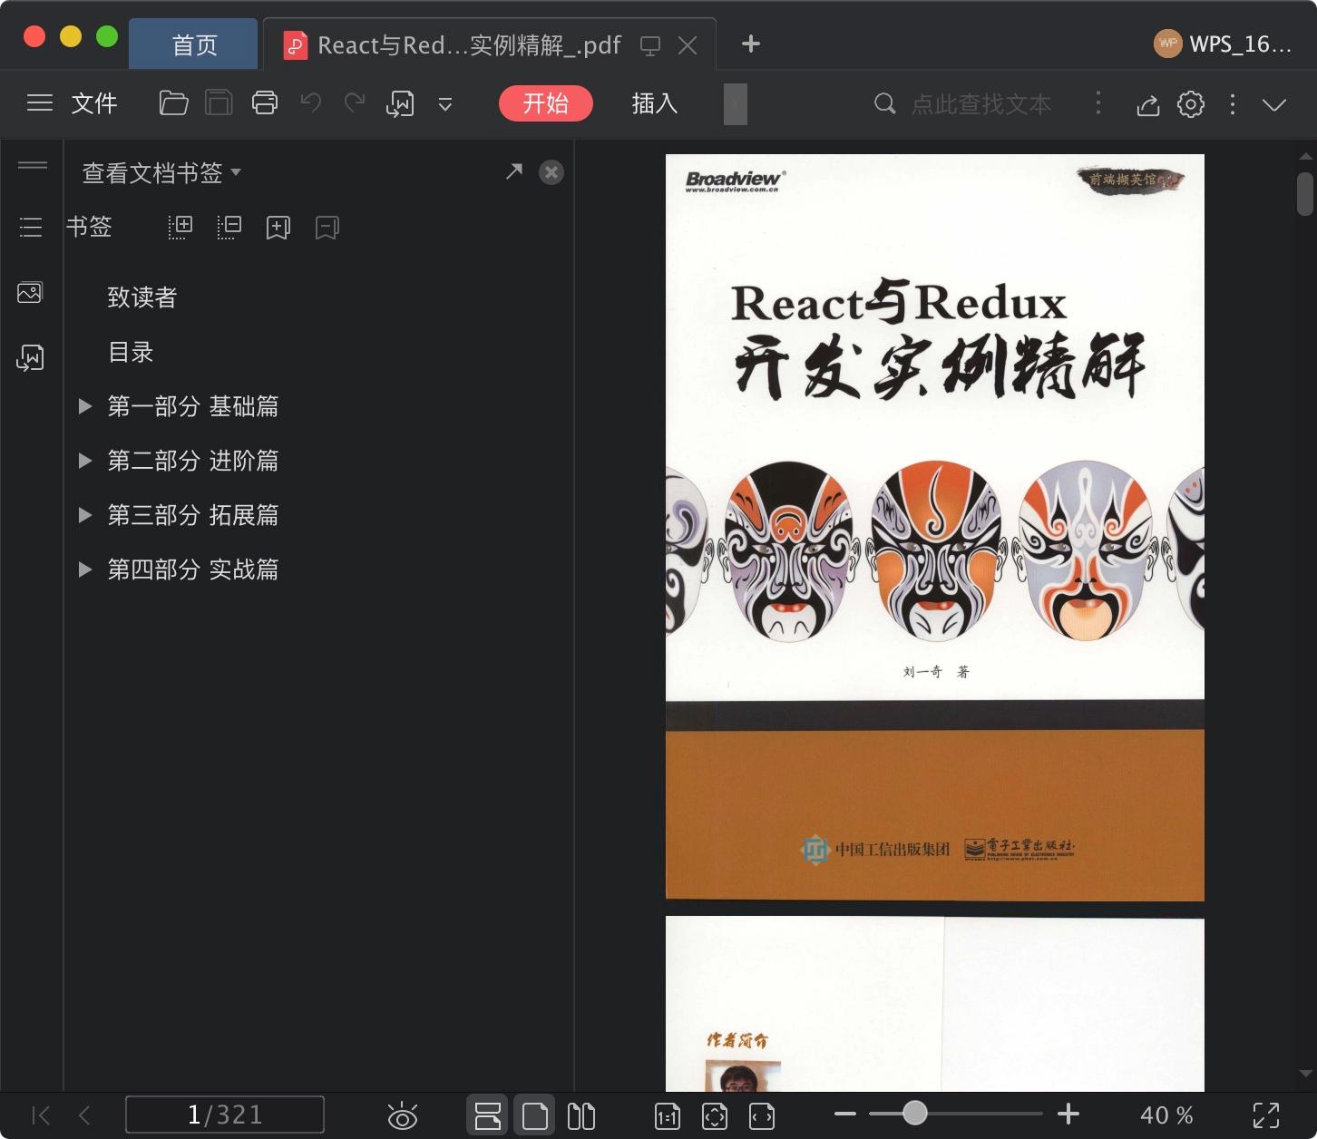
Task: Click the ribbon tabs overflow arrow
Action: point(736,103)
